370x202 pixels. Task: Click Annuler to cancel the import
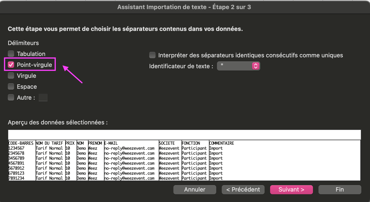click(x=195, y=190)
